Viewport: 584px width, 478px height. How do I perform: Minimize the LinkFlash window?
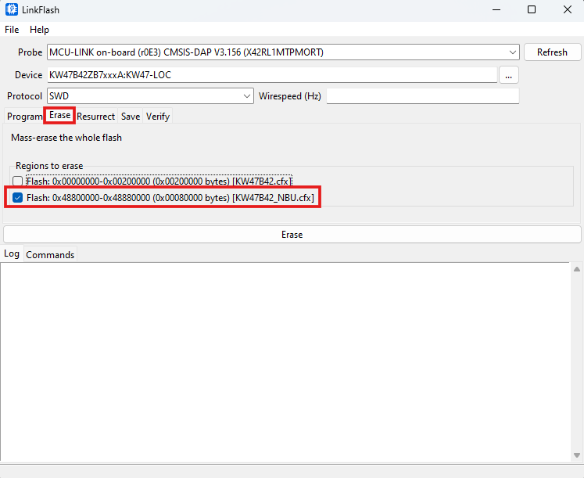click(495, 10)
